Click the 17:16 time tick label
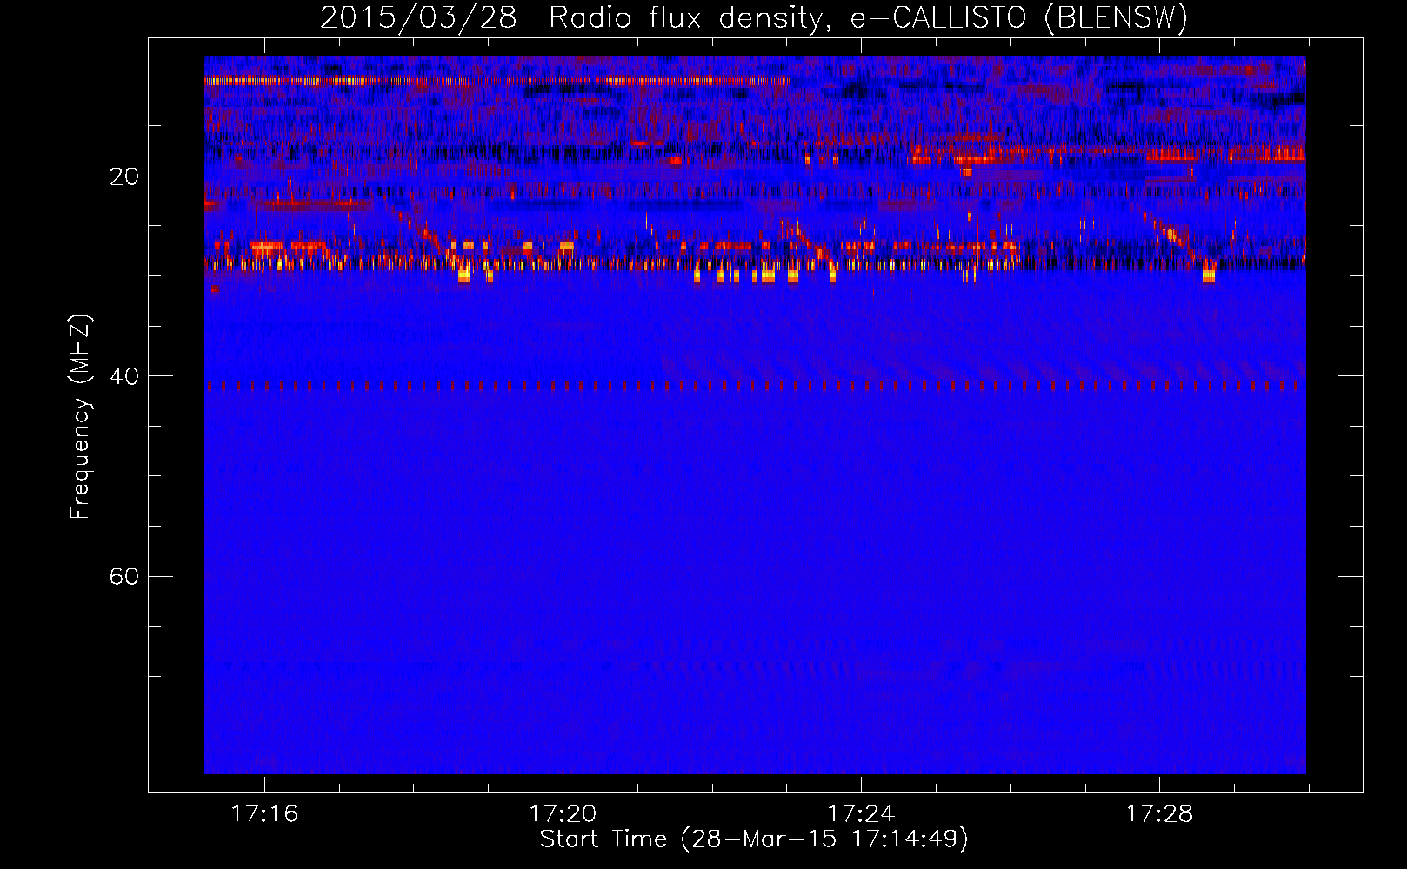The height and width of the screenshot is (869, 1407). point(264,814)
